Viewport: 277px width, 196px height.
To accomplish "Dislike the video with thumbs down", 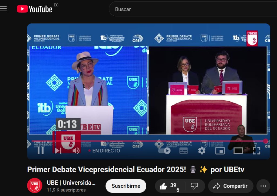I will [194, 186].
